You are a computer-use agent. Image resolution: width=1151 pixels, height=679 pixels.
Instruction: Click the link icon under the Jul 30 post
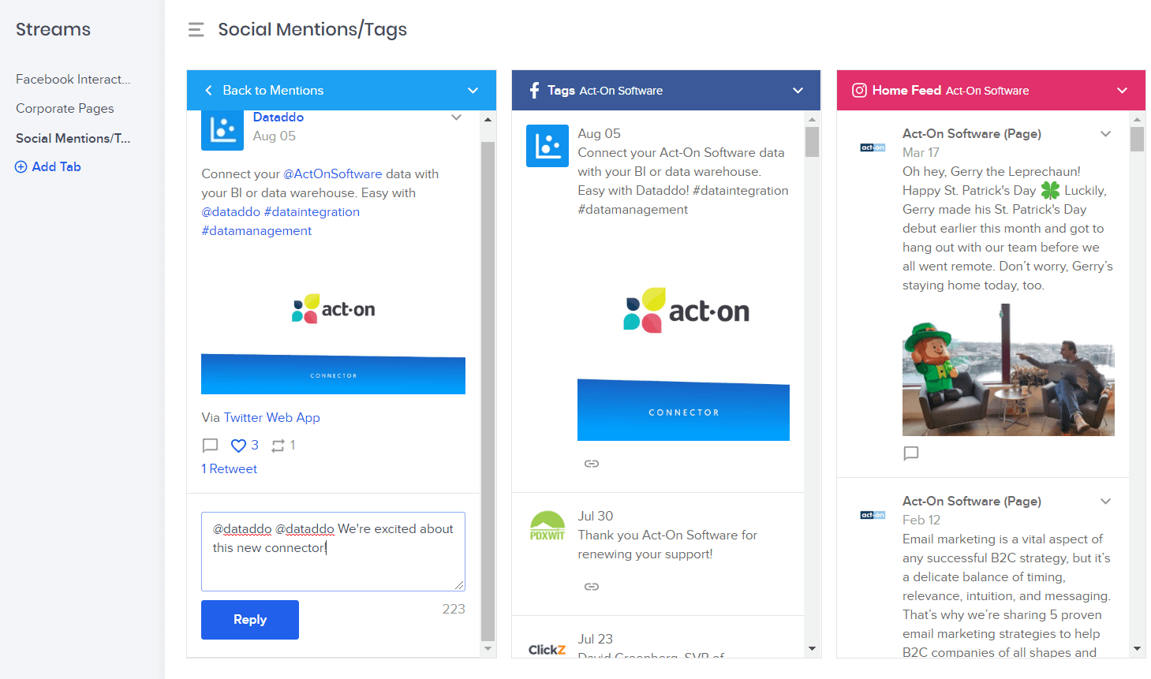[x=592, y=587]
